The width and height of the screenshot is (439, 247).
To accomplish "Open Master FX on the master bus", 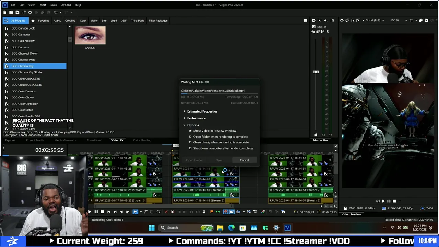I will pos(313,32).
